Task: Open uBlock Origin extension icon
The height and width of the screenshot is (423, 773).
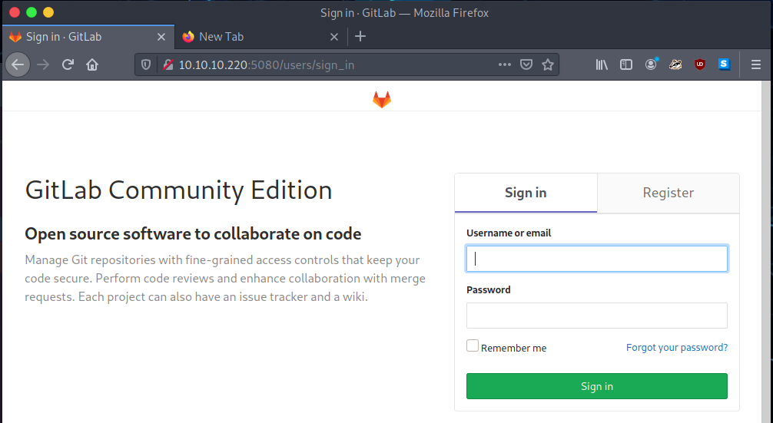Action: point(699,64)
